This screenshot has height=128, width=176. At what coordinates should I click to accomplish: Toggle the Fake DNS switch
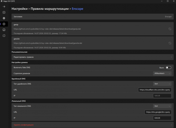[168, 67]
